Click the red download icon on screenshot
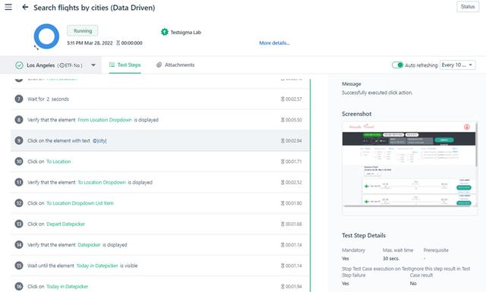486x292 pixels. (467, 127)
